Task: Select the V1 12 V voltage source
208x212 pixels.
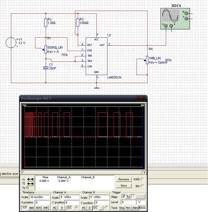Action: click(11, 43)
